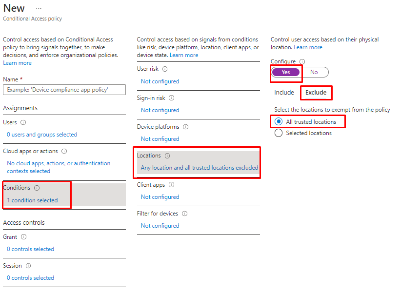
Task: Open Locations setting with trusted locations excluded
Action: point(199,168)
